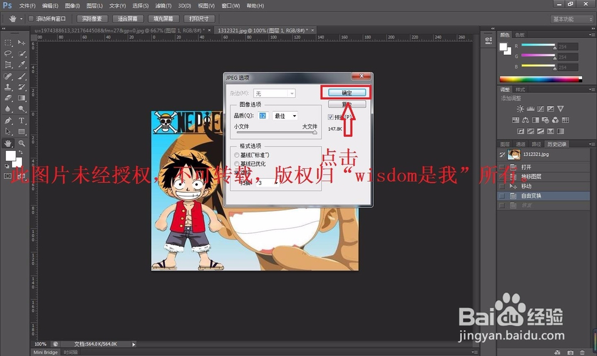This screenshot has height=356, width=597.
Task: Add Brightness/Contrast adjustment
Action: [x=520, y=109]
